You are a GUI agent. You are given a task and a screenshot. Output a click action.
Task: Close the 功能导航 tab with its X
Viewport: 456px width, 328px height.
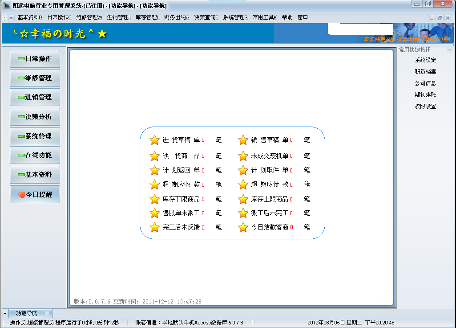point(47,313)
